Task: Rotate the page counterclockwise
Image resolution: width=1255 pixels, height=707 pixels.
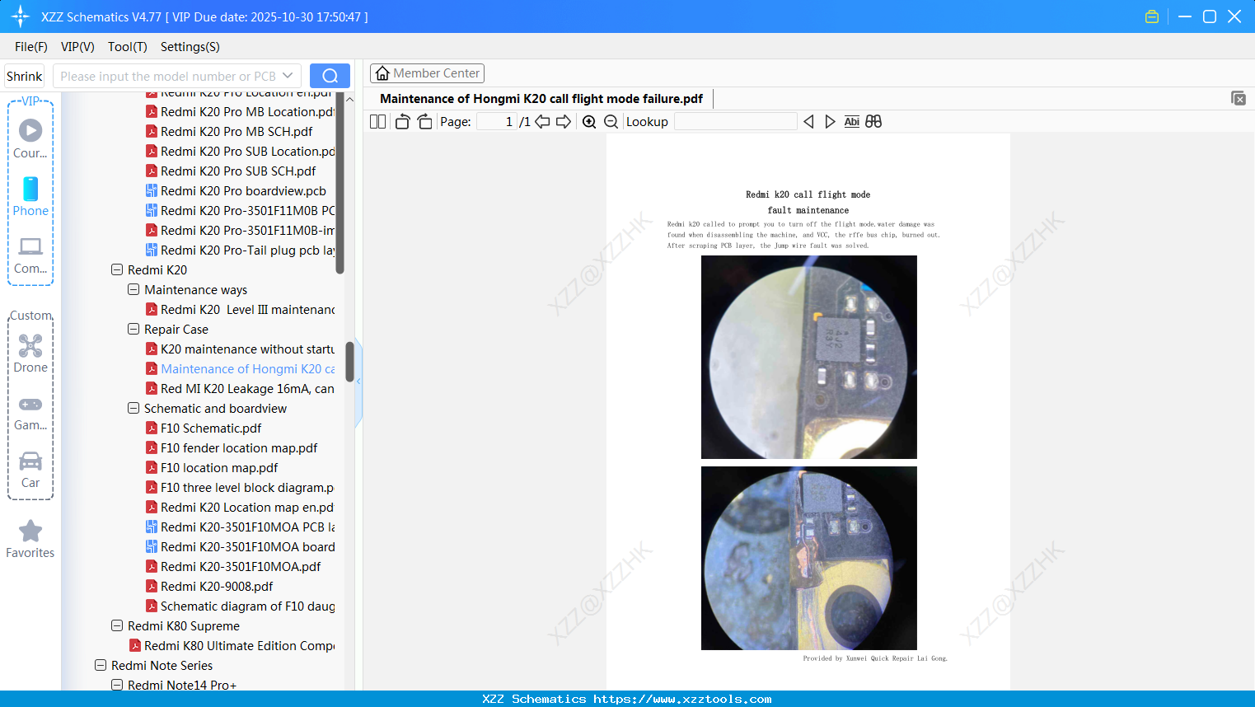Action: click(x=402, y=122)
